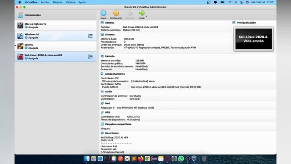Open WhatsApp from the dock

(x=181, y=159)
